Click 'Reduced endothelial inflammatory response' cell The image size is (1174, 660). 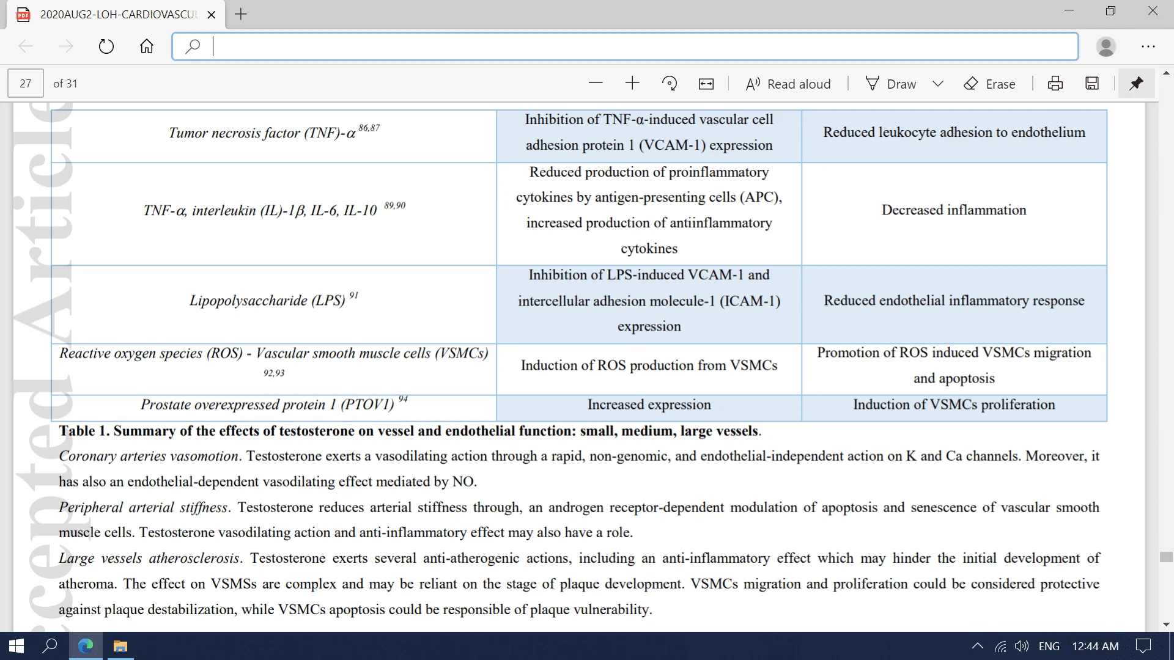(x=954, y=304)
